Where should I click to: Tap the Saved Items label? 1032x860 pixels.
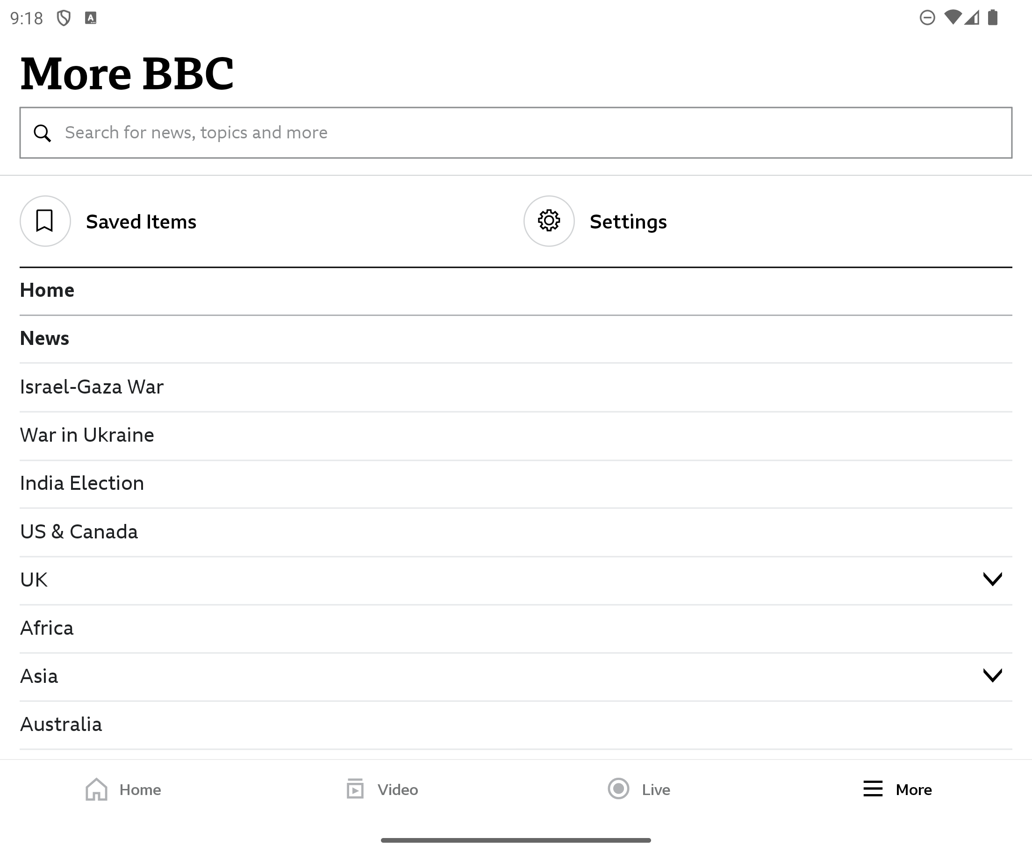coord(141,222)
